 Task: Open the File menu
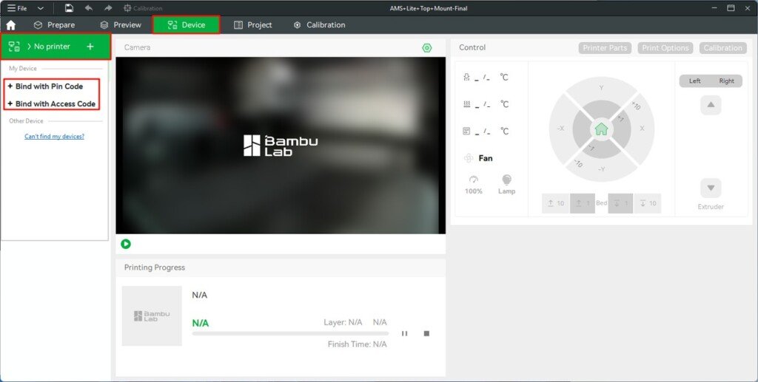point(17,8)
